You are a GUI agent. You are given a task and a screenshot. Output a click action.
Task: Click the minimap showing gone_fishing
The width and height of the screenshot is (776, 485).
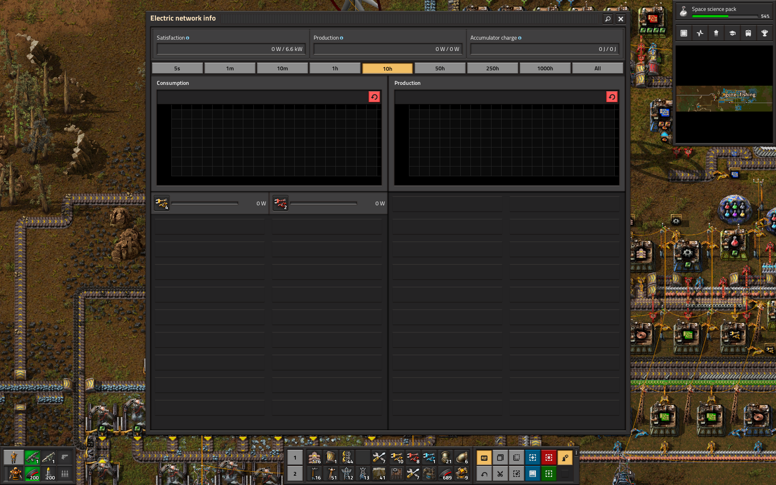(723, 94)
